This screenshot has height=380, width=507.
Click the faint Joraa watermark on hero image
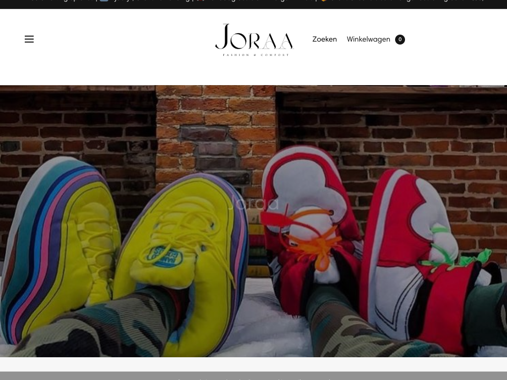point(253,203)
